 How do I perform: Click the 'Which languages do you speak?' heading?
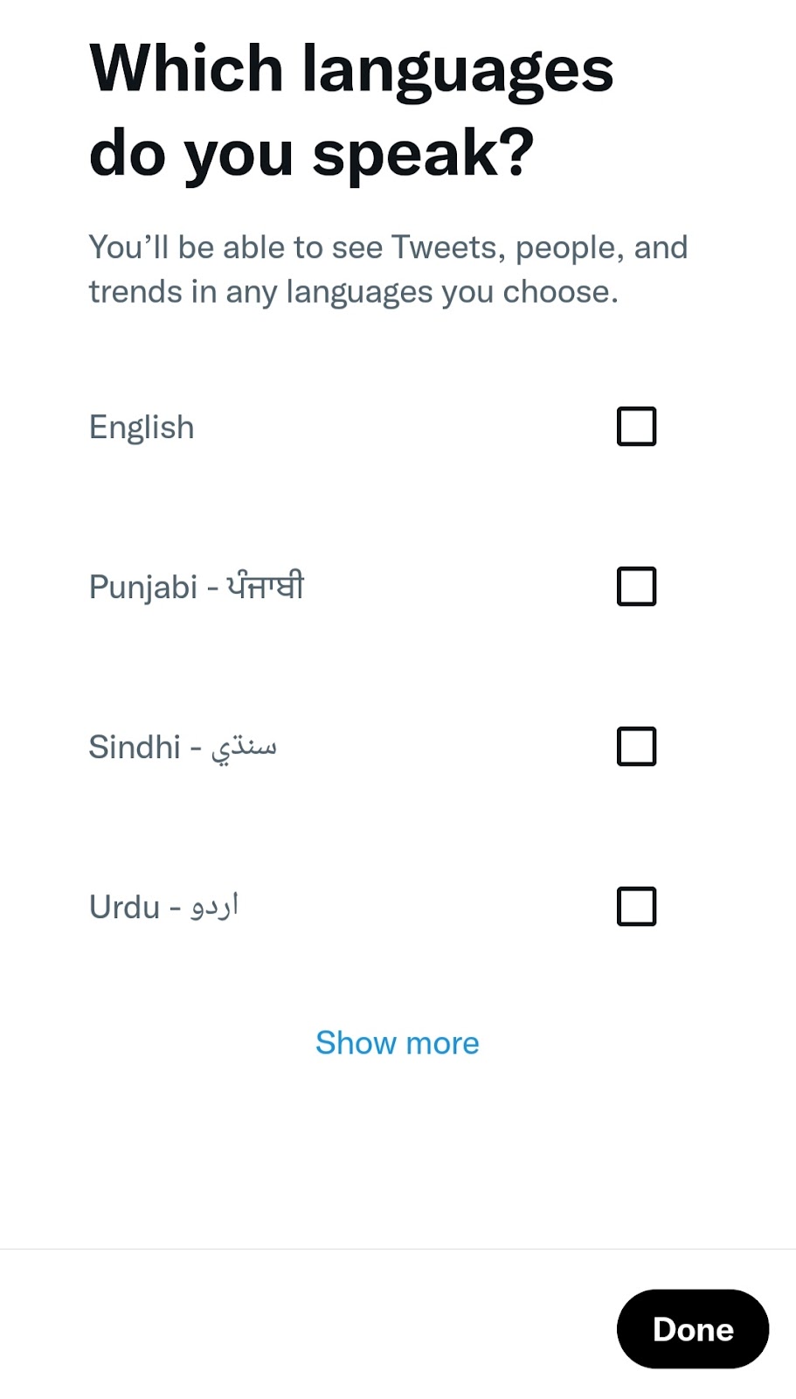pos(351,111)
